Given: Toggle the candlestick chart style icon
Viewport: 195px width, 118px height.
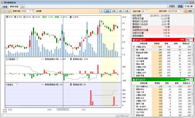Looking at the screenshot, I should [x=101, y=11].
